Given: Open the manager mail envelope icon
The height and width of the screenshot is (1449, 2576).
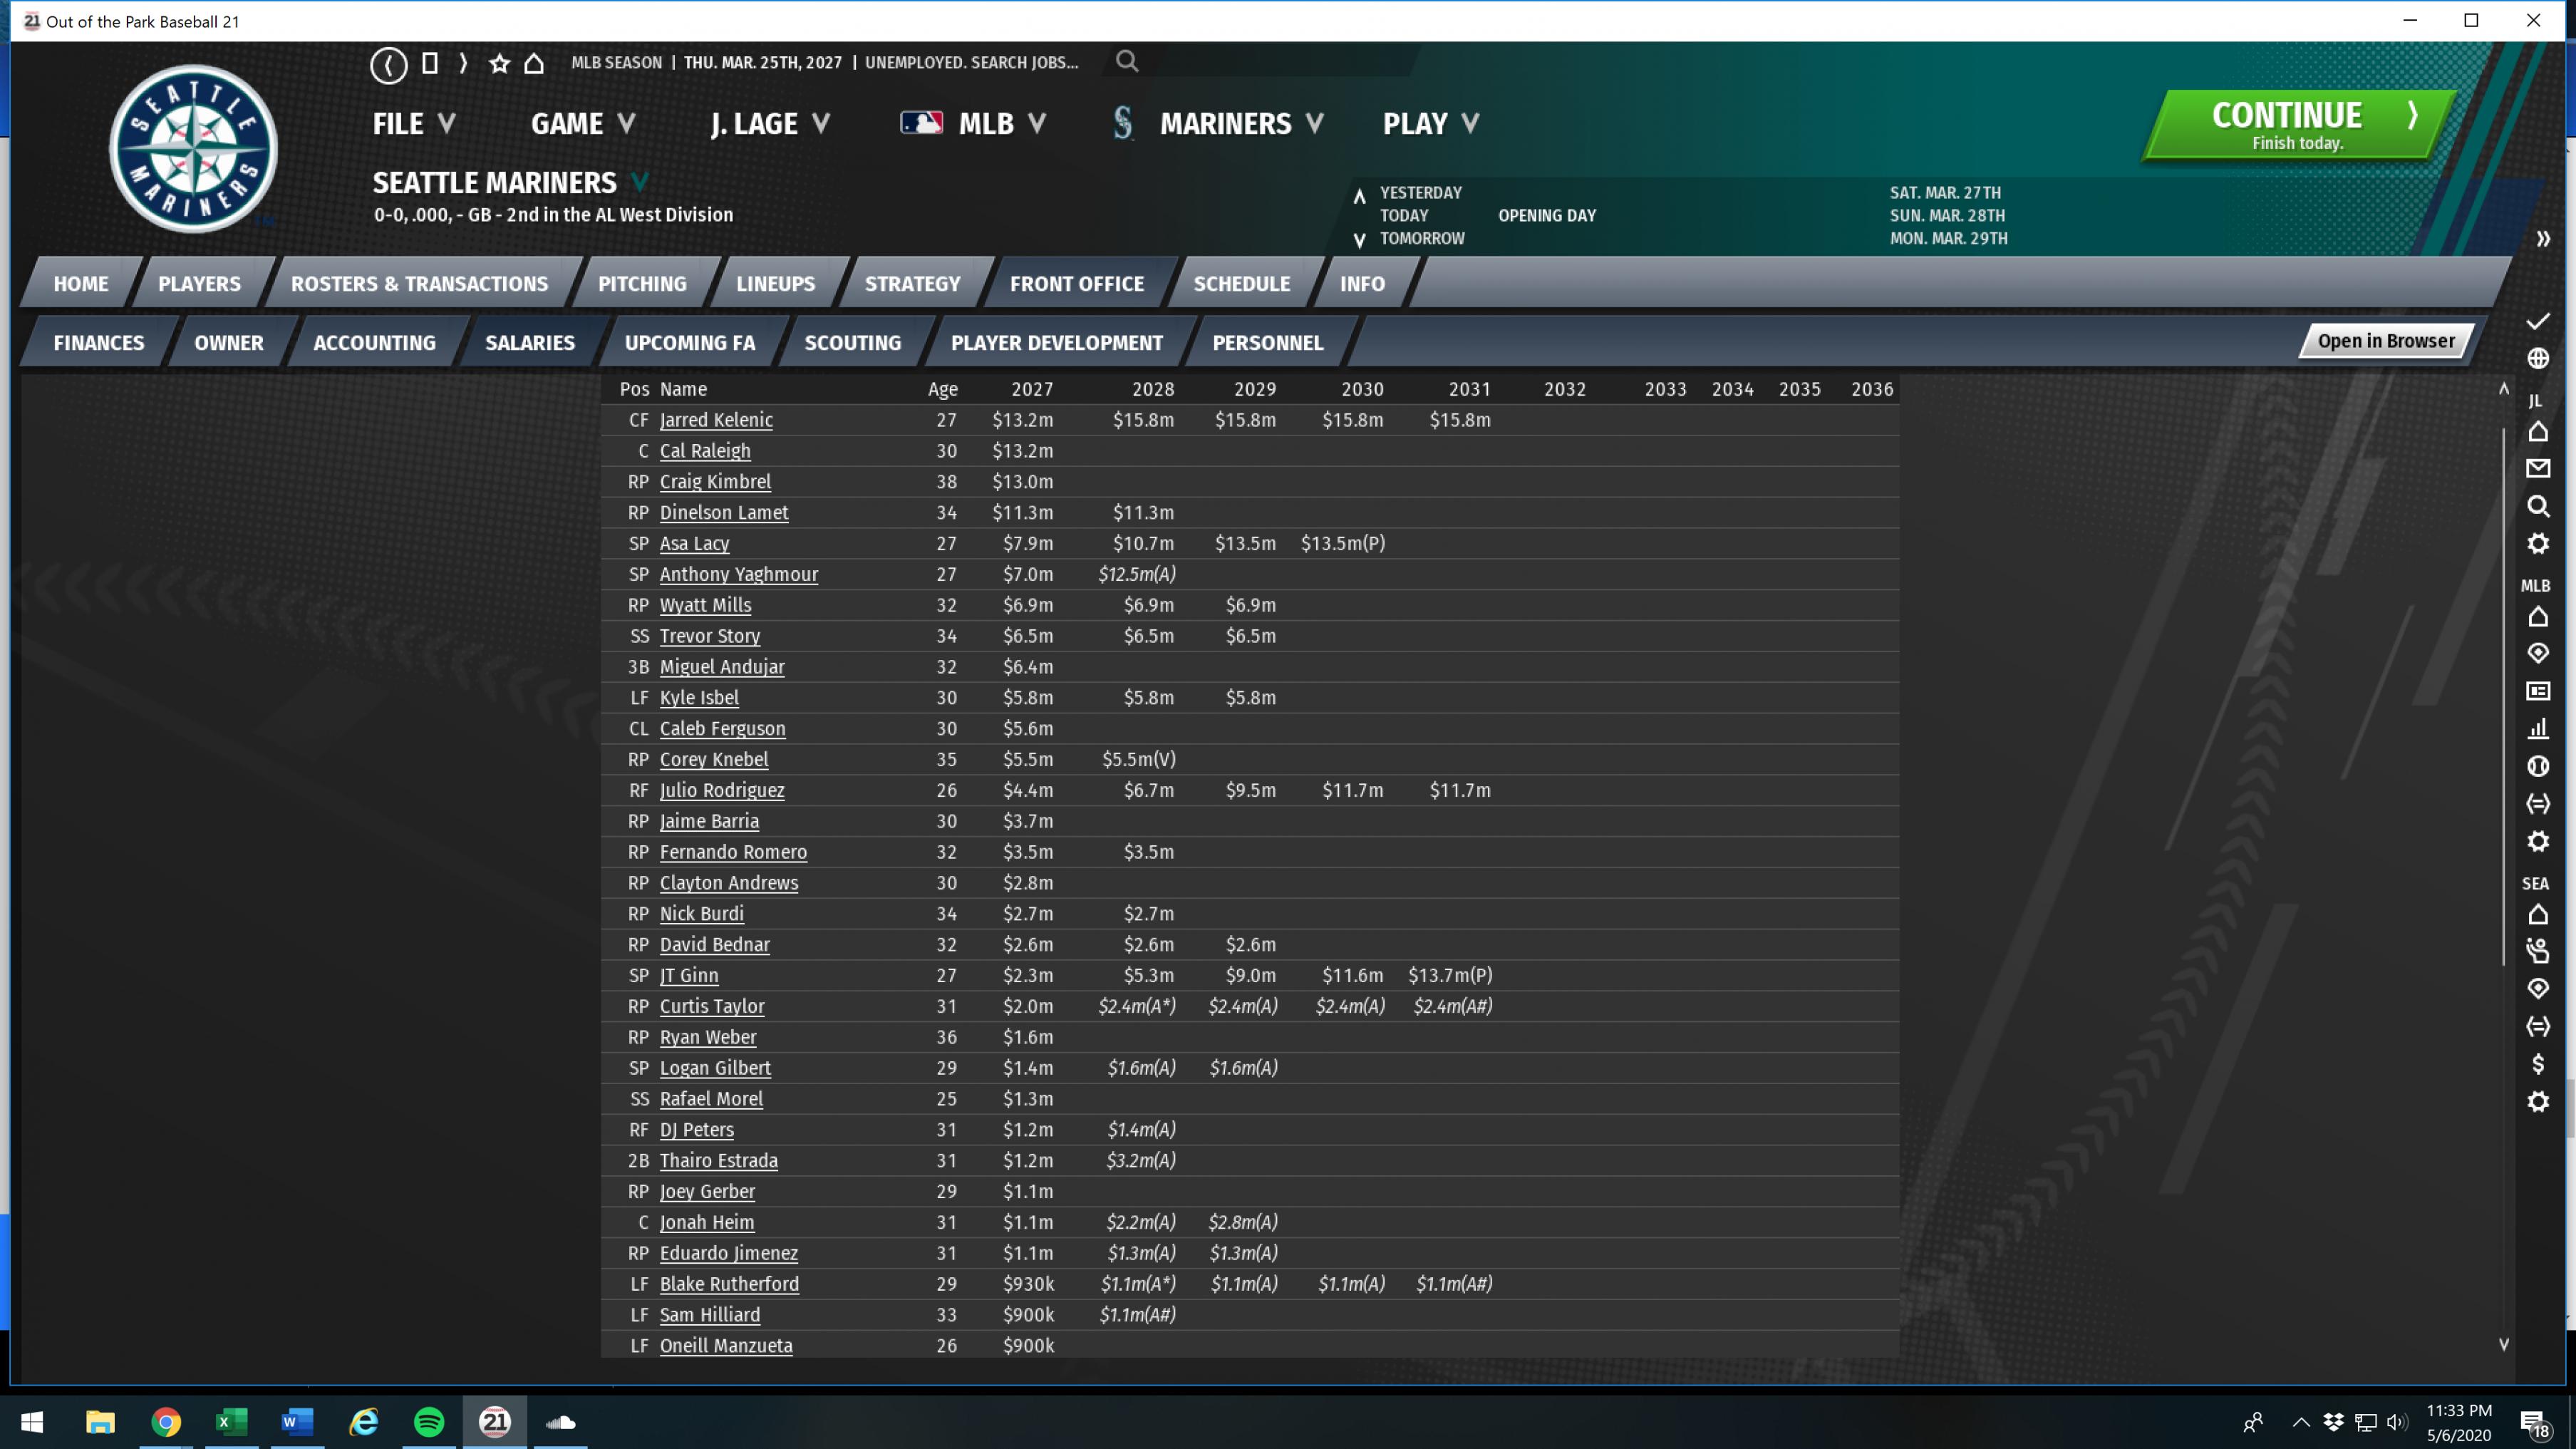Looking at the screenshot, I should (x=2537, y=468).
